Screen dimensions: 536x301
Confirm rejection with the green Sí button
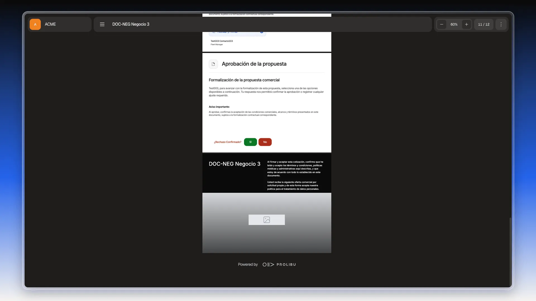tap(250, 142)
